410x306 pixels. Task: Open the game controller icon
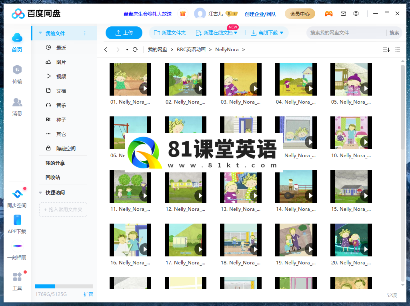click(x=329, y=14)
